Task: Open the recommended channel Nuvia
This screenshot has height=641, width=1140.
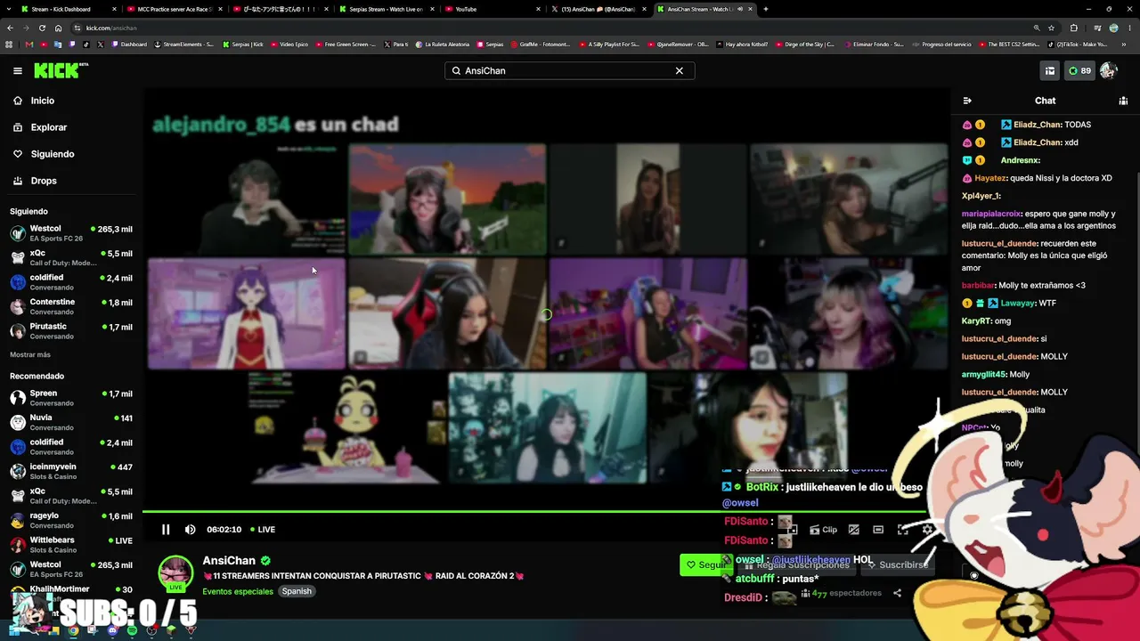Action: coord(71,422)
